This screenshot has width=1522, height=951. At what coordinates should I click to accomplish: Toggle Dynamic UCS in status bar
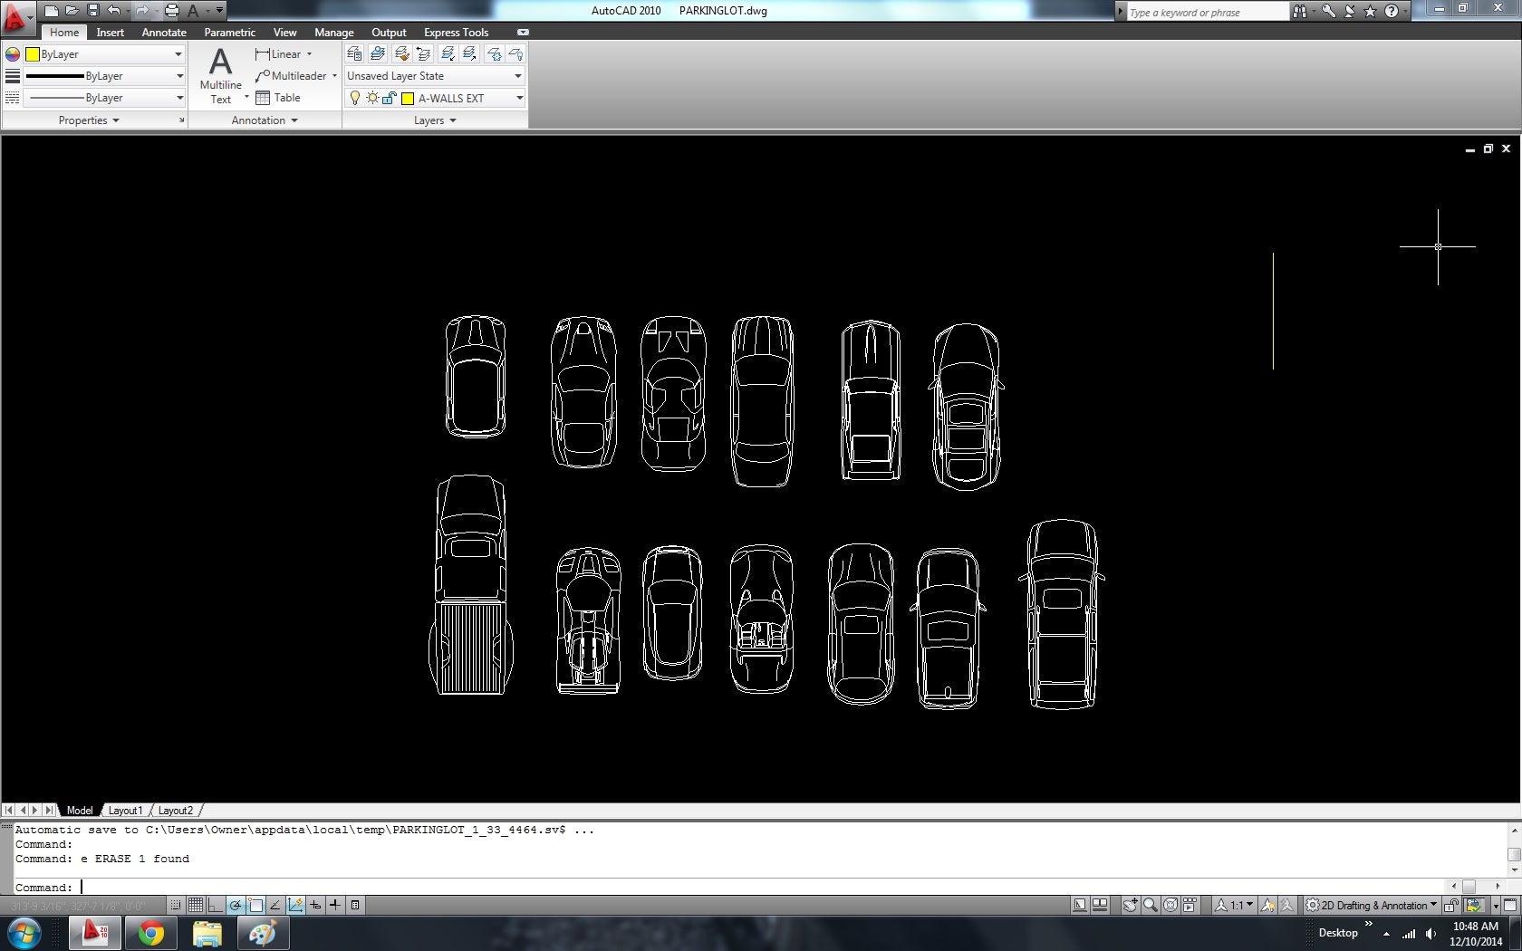click(295, 905)
